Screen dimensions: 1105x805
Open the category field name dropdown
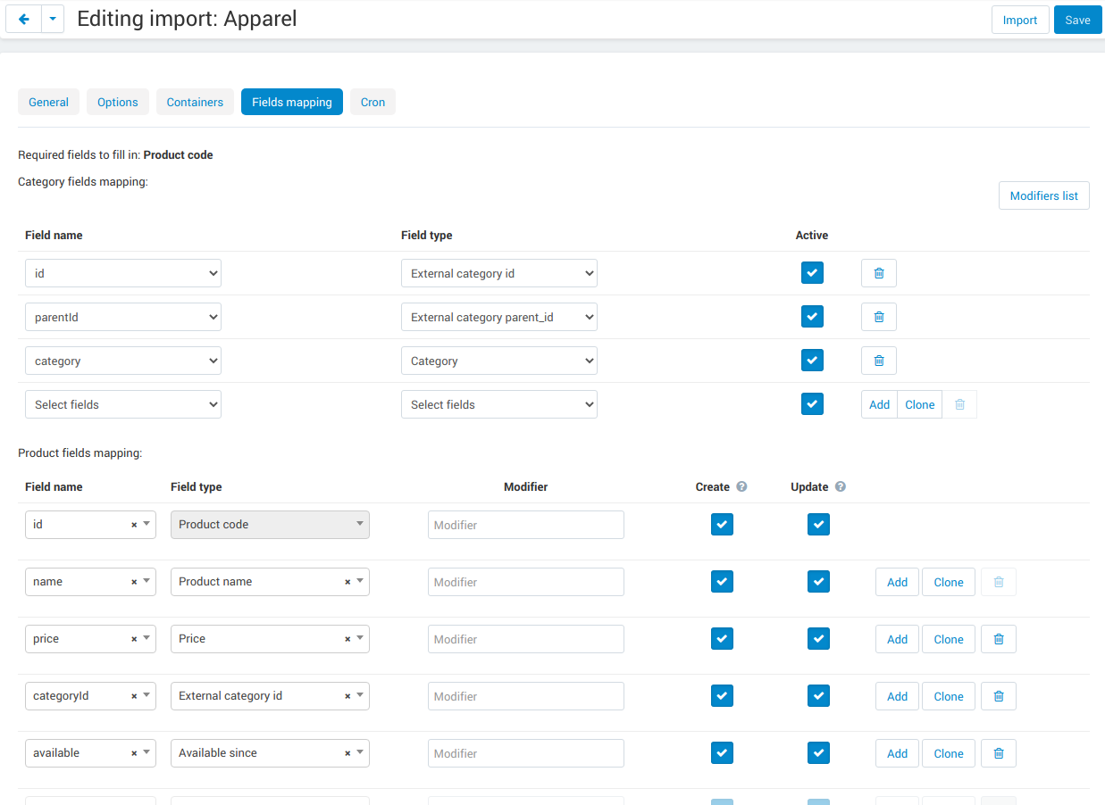tap(123, 361)
